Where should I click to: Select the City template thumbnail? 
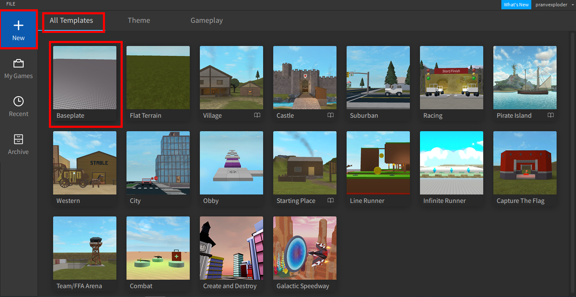[x=158, y=163]
